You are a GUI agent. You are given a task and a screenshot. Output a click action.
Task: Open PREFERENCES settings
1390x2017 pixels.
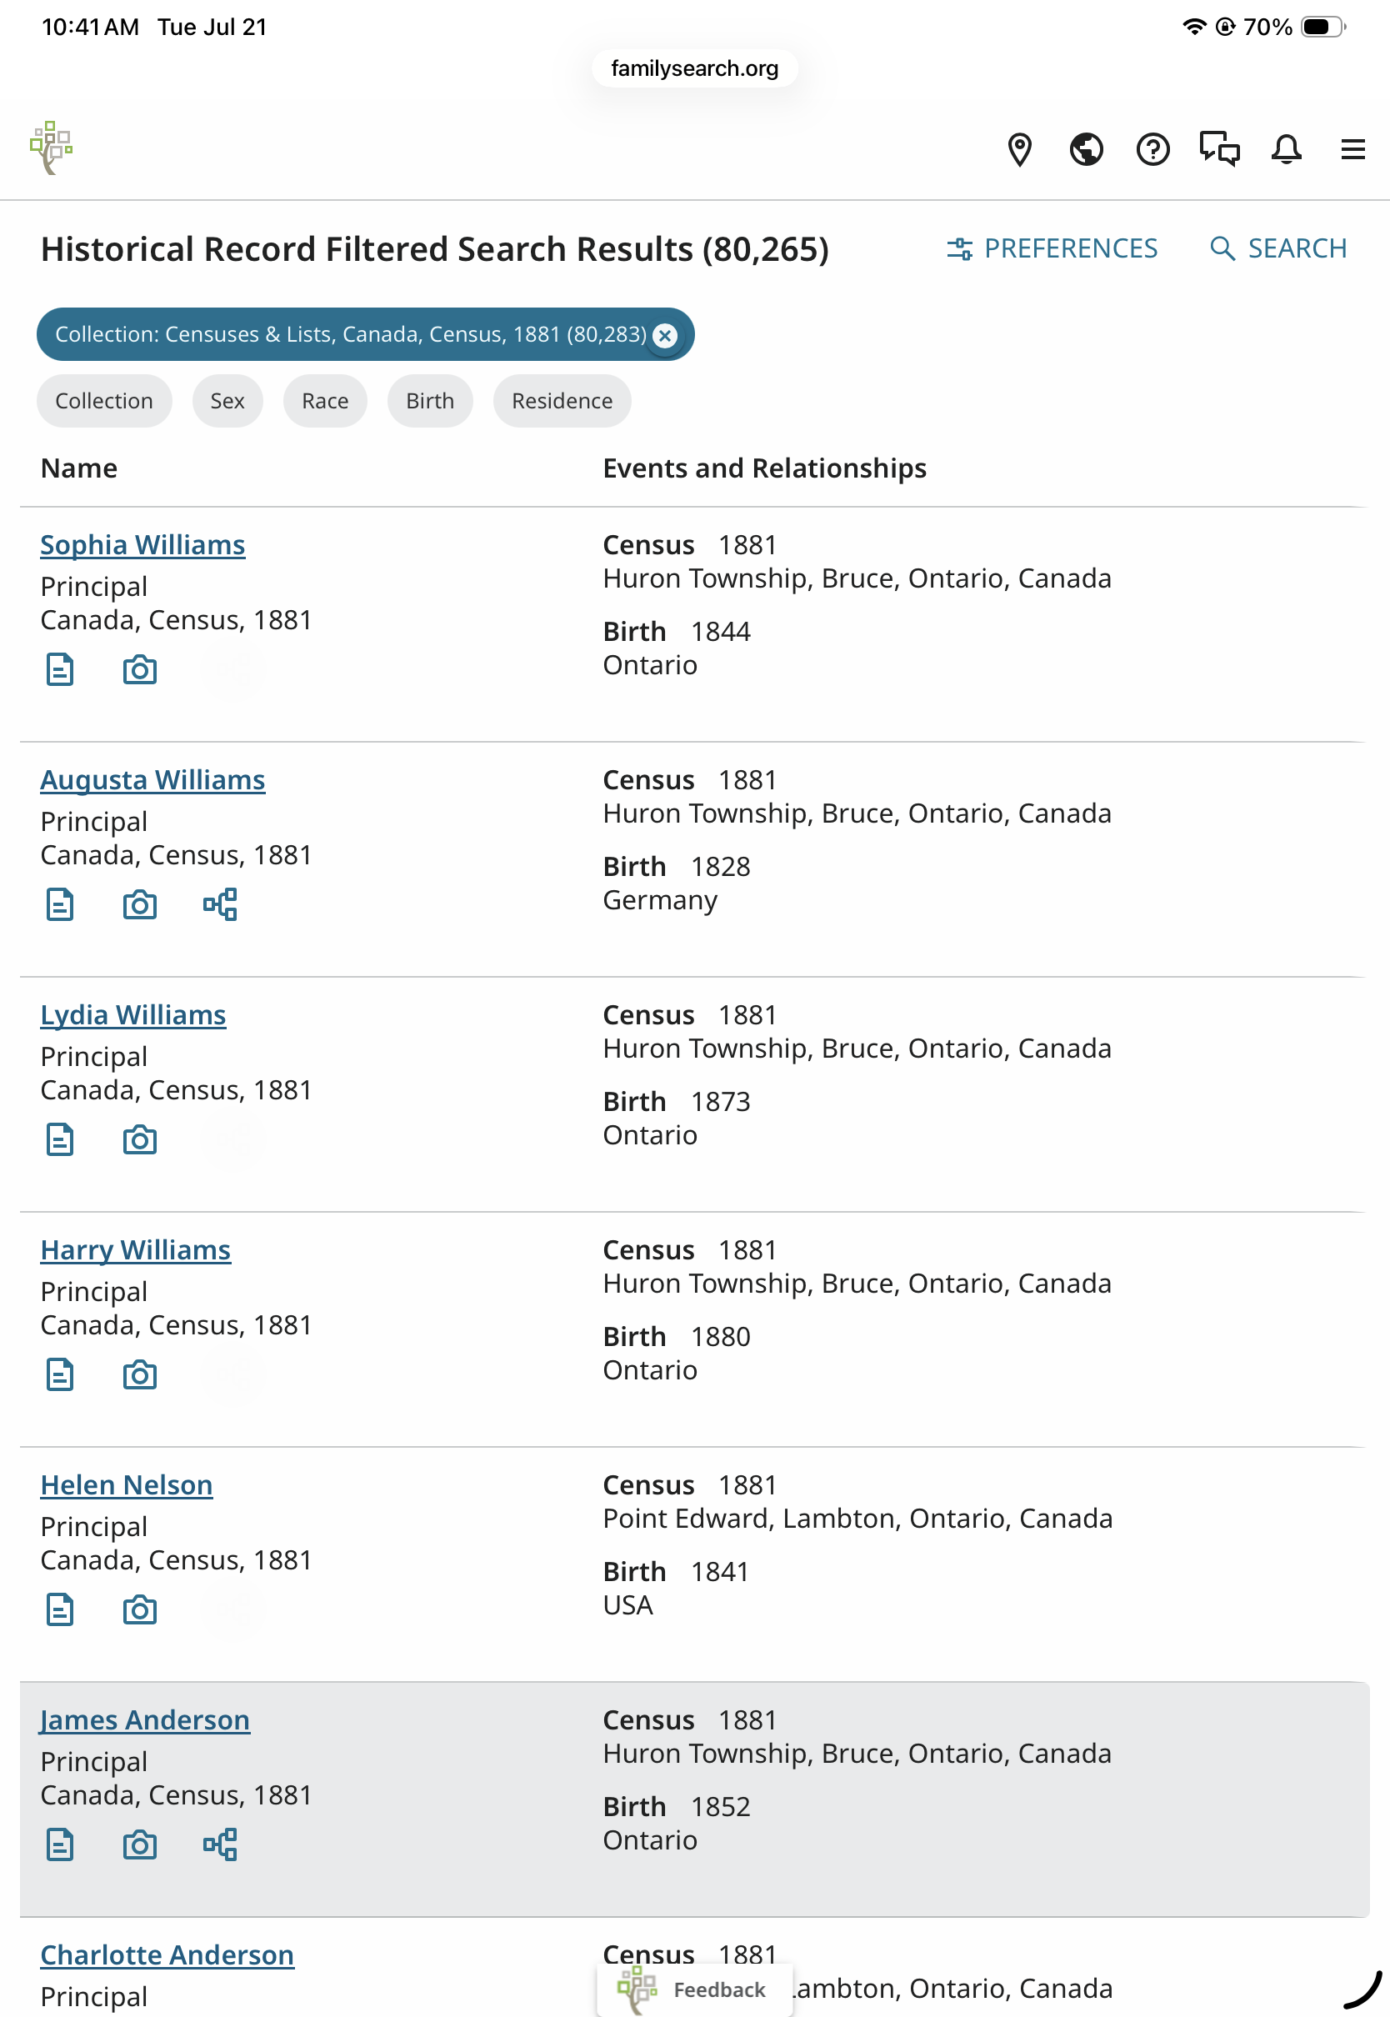(1052, 249)
